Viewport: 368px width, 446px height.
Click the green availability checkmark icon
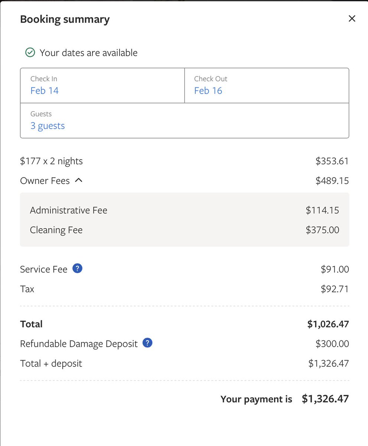[30, 53]
